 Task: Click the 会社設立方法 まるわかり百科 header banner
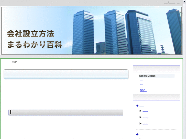pyautogui.click(x=92, y=31)
